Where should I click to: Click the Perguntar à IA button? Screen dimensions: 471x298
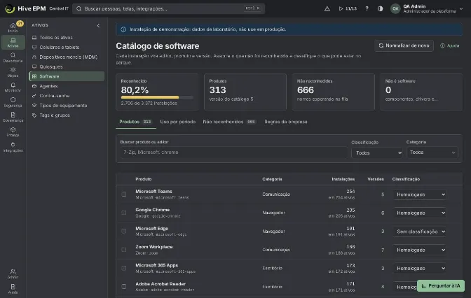click(x=441, y=285)
